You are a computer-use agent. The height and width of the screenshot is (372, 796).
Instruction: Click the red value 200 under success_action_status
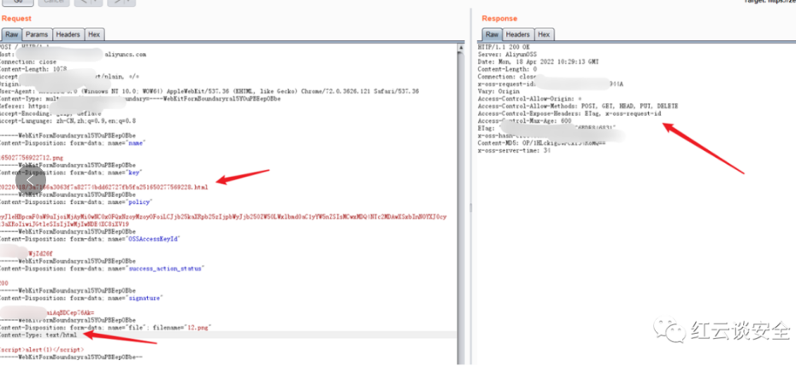click(x=4, y=283)
